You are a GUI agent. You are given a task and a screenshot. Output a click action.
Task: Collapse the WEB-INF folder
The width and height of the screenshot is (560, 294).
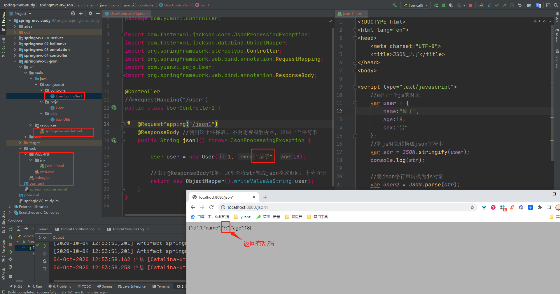tap(25, 154)
